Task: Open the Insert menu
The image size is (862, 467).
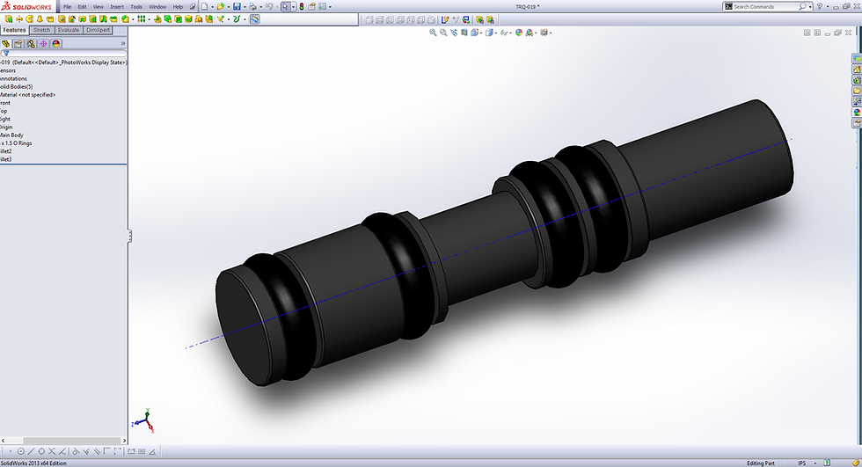Action: pos(116,6)
